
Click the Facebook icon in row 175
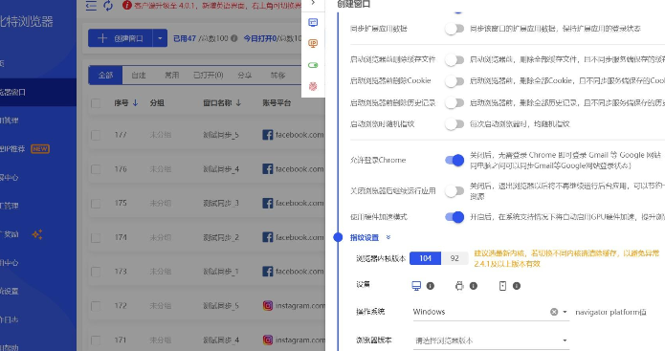coord(268,203)
